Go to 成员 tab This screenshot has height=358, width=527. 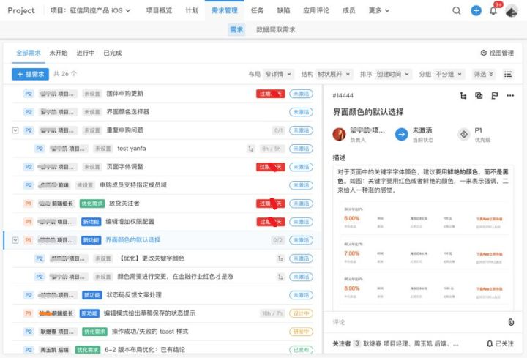(349, 10)
